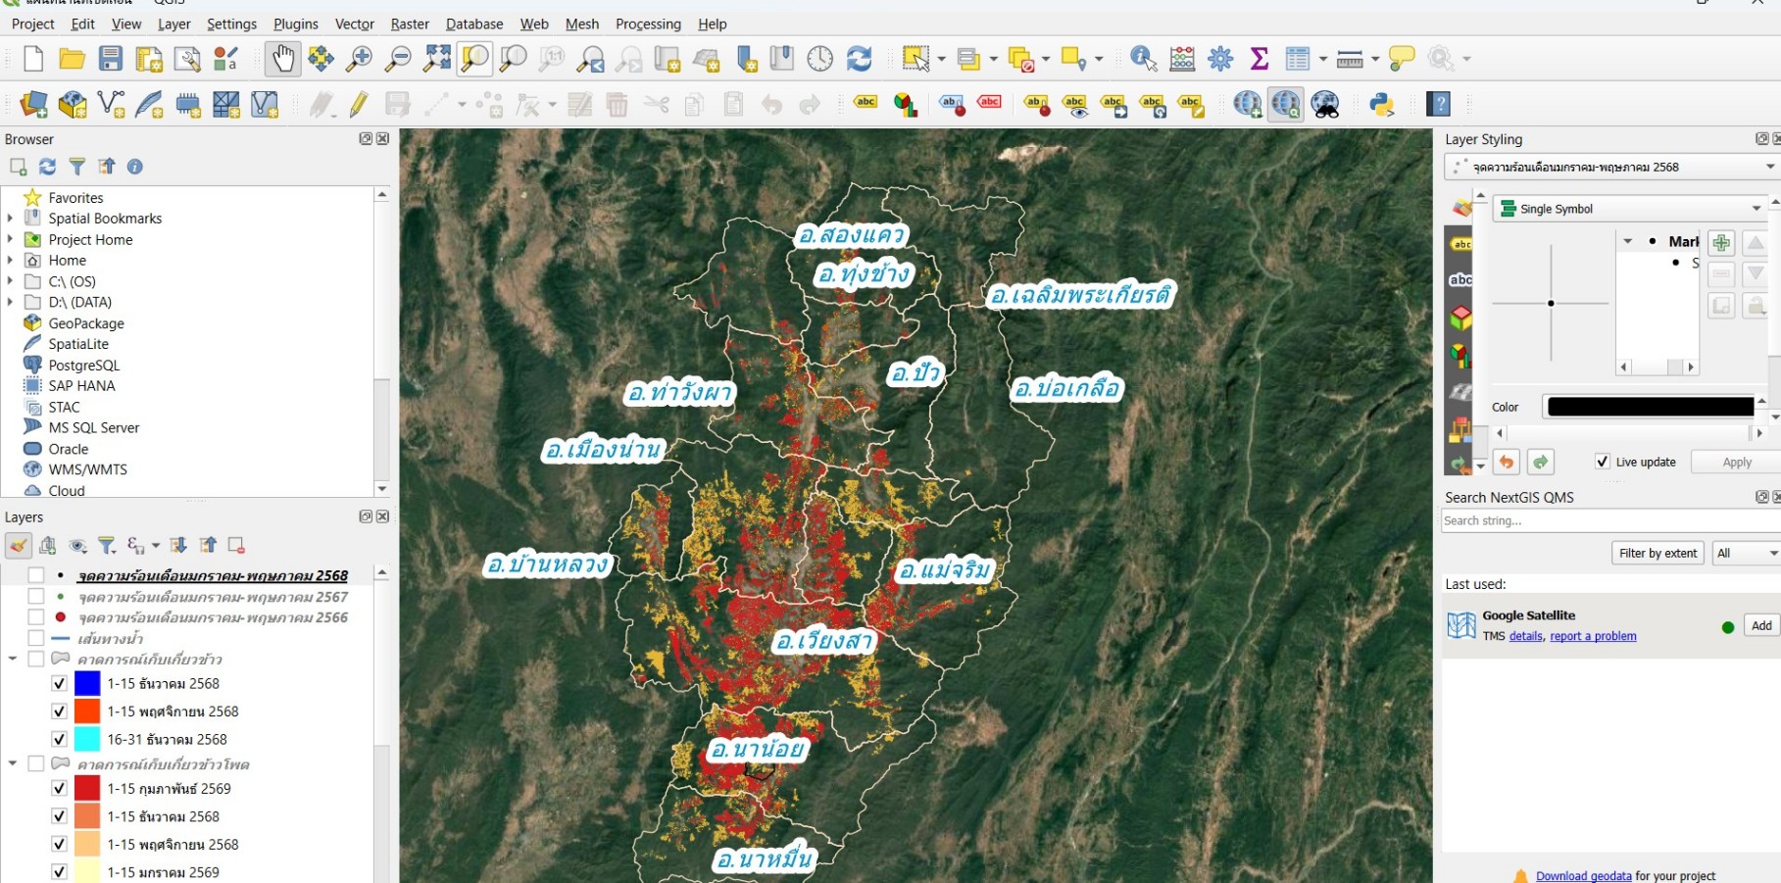Image resolution: width=1781 pixels, height=883 pixels.
Task: Toggle the Live update checkbox
Action: click(x=1603, y=462)
